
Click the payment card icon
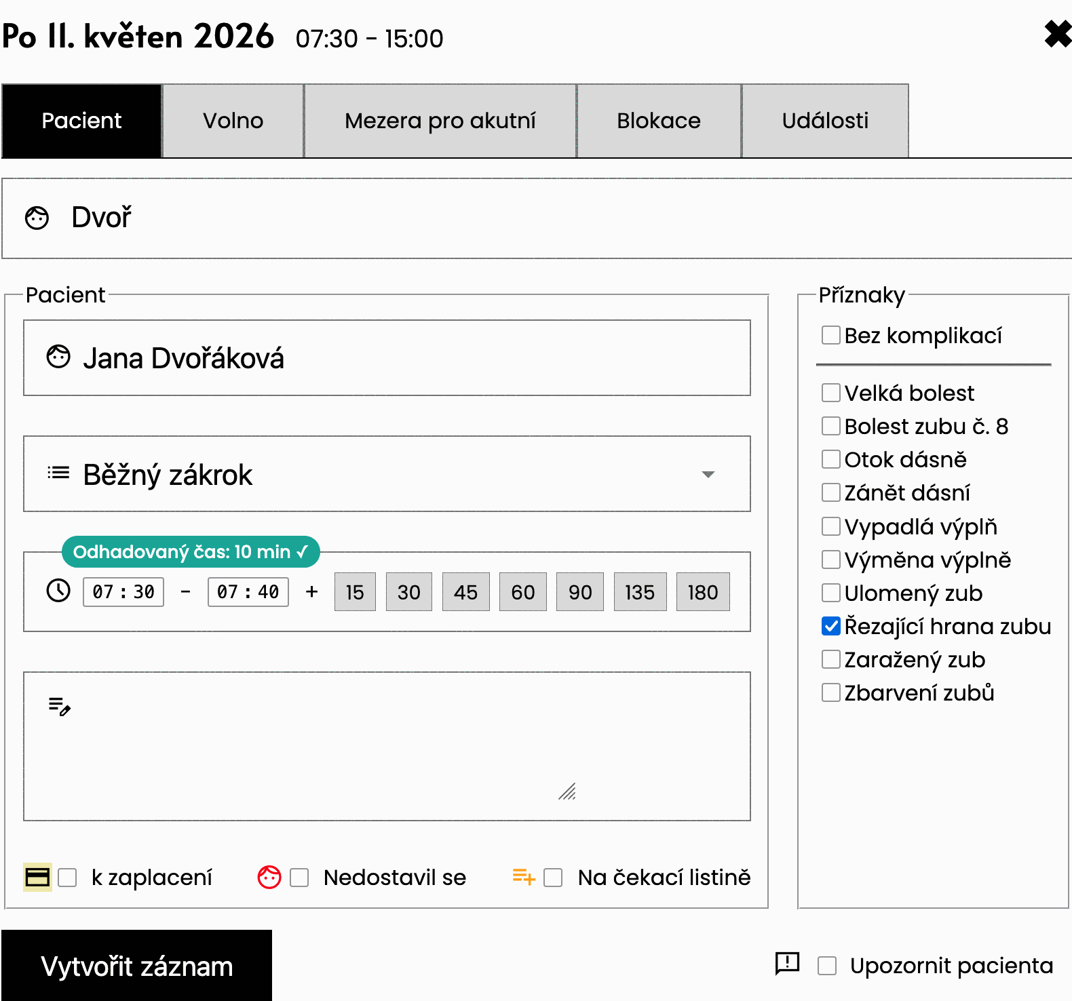[37, 877]
